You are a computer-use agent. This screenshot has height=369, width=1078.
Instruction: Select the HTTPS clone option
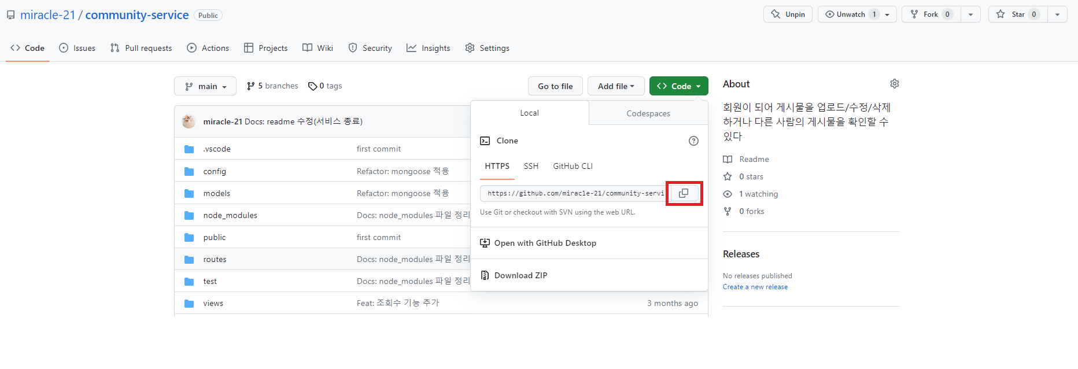pyautogui.click(x=497, y=166)
